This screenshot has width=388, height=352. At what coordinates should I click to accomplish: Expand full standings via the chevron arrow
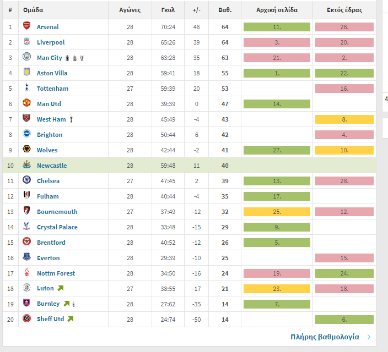(369, 337)
